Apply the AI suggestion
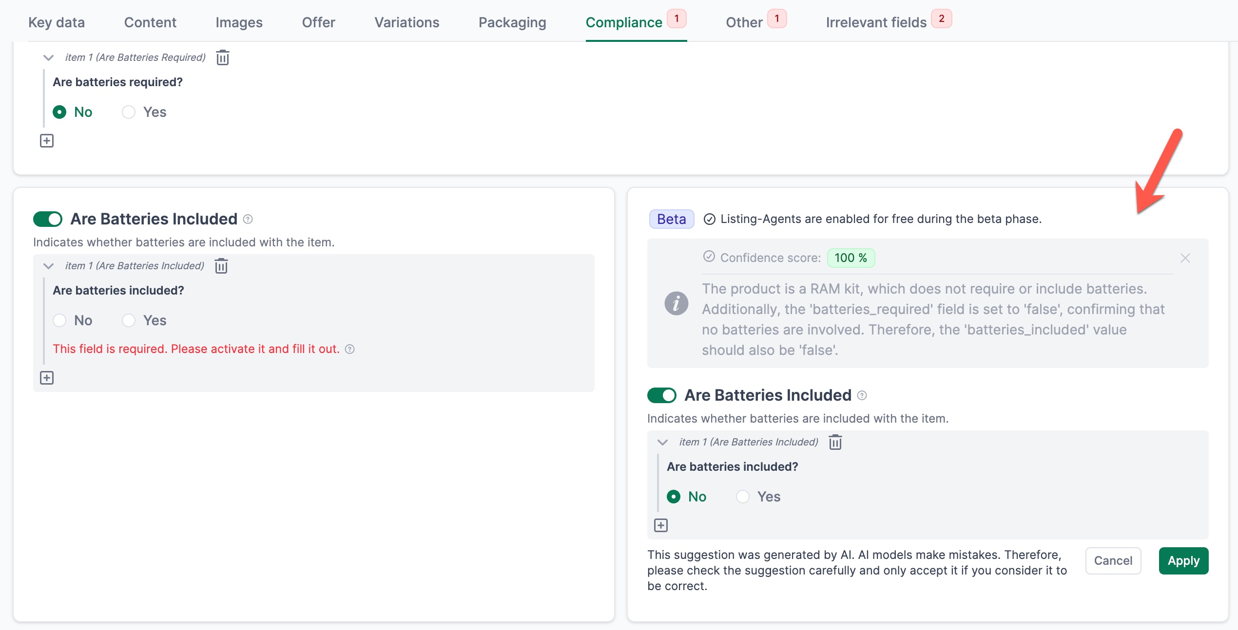 [1183, 561]
